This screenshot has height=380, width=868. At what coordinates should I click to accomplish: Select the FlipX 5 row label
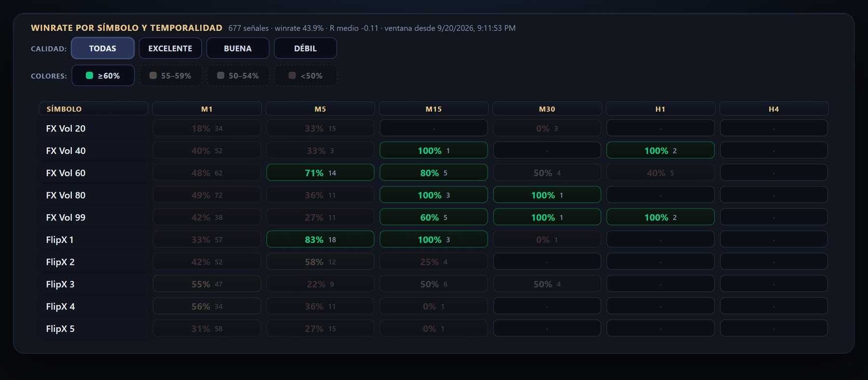[94, 328]
